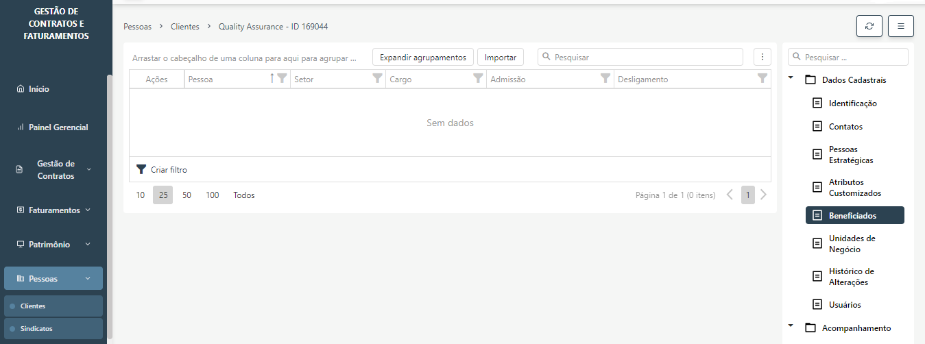The width and height of the screenshot is (925, 344).
Task: Open Histórico de Alterações in the tree
Action: (850, 277)
